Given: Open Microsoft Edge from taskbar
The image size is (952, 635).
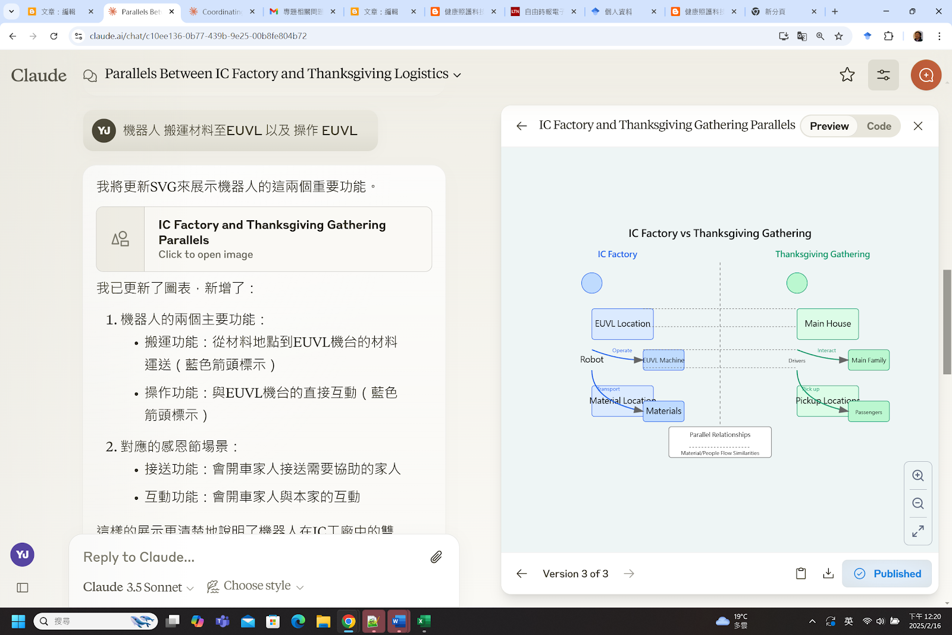Looking at the screenshot, I should pos(298,621).
